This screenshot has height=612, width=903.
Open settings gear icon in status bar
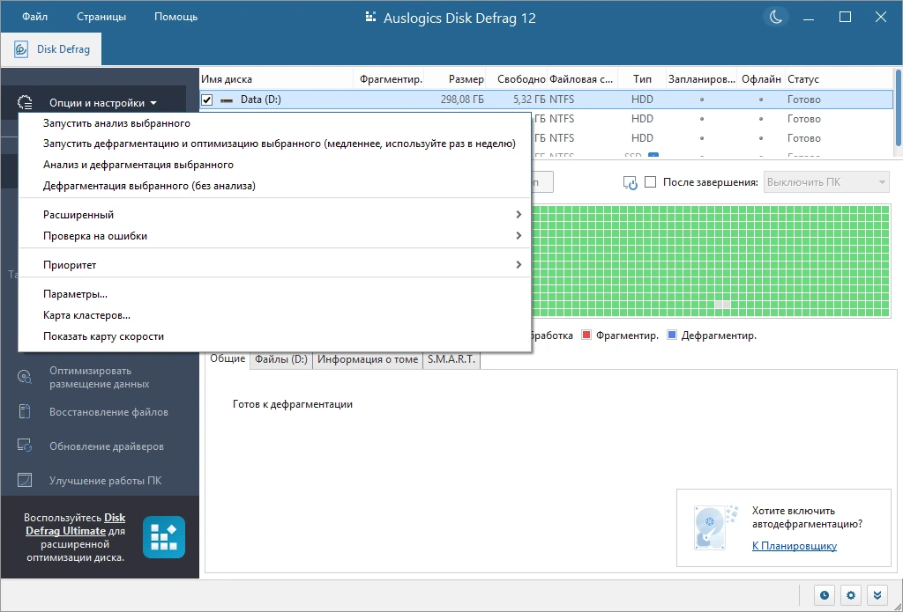851,595
